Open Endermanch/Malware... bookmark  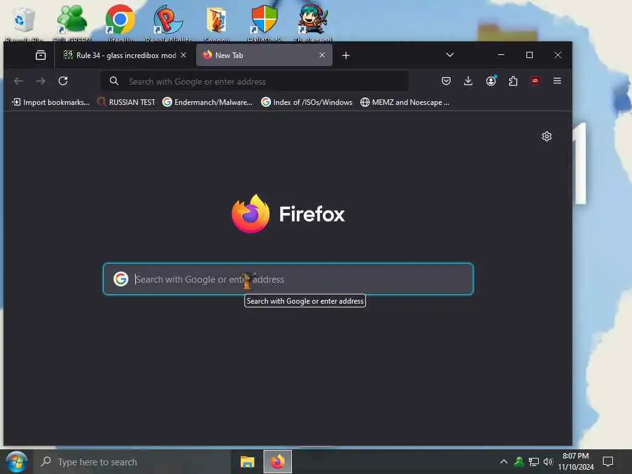point(207,102)
